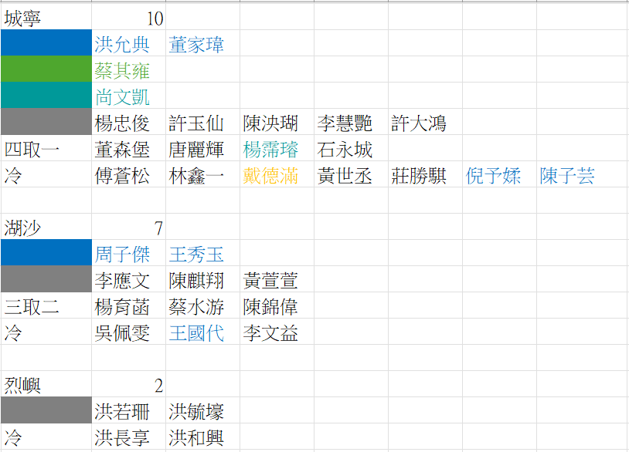
Task: Click the 湖沙 header cell
Action: (x=46, y=227)
